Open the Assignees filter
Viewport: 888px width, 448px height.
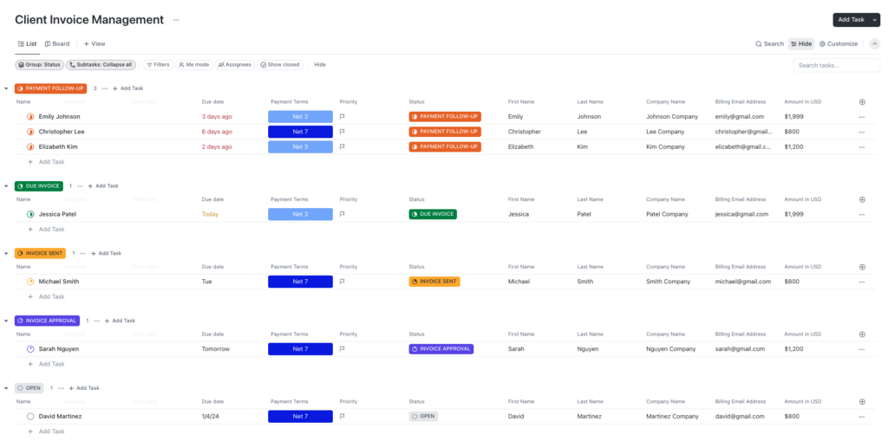tap(234, 65)
